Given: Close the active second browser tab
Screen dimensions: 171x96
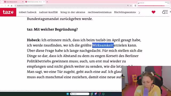Looking at the screenshot, I should pos(44,2).
